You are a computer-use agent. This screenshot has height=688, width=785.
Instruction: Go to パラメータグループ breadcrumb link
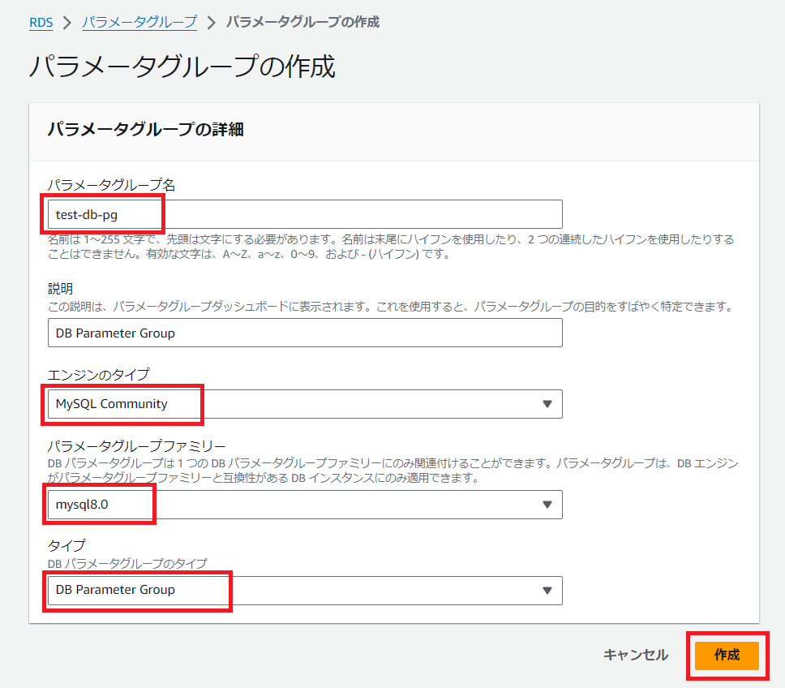point(139,22)
